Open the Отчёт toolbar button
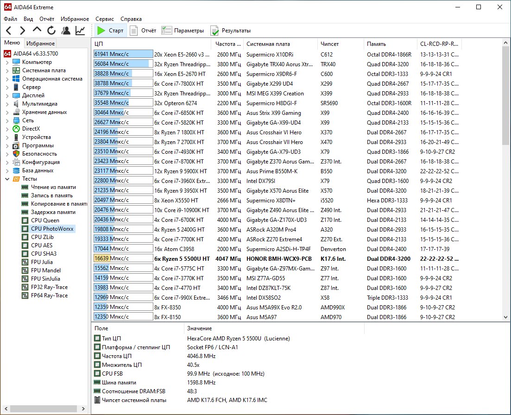This screenshot has height=415, width=511. coord(143,31)
